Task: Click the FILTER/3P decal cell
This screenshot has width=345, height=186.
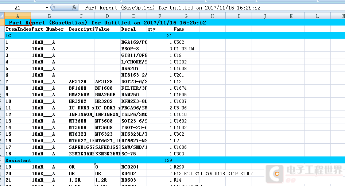Action: point(133,88)
